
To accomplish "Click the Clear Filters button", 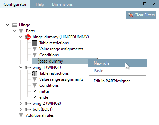I will [x=141, y=15].
